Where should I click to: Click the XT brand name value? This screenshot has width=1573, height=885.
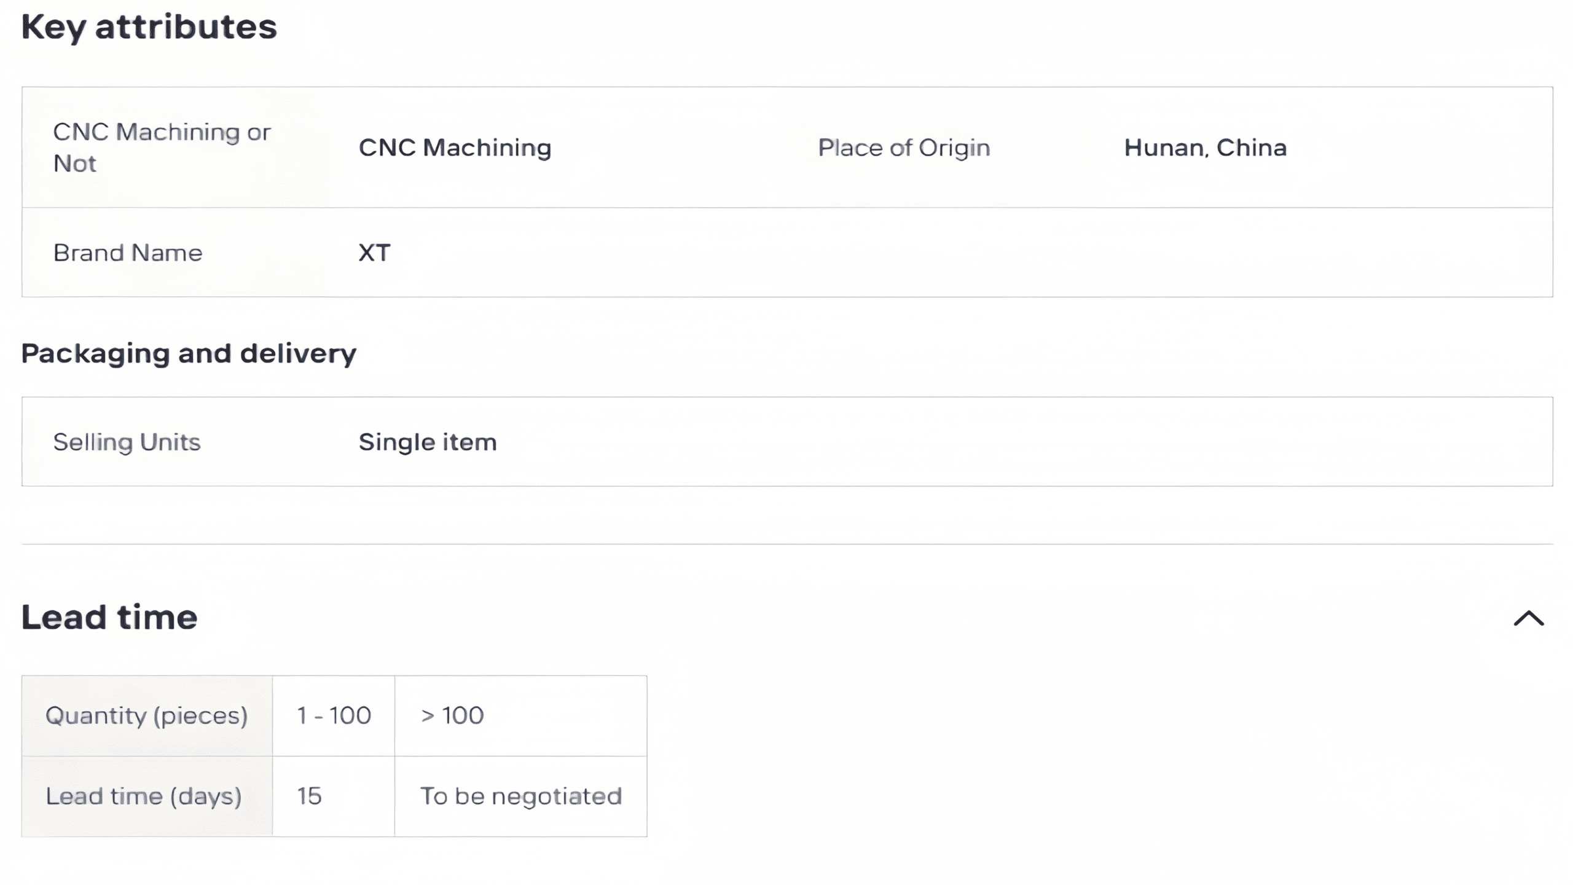374,253
